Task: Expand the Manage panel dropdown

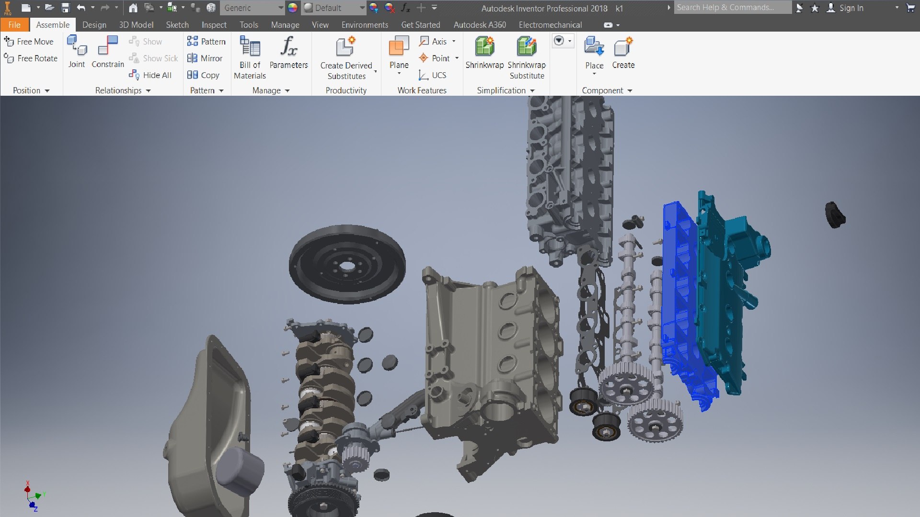Action: coord(271,90)
